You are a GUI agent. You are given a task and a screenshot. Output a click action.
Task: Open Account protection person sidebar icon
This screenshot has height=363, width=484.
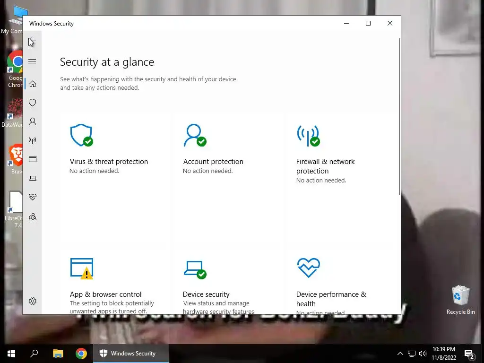pos(33,121)
